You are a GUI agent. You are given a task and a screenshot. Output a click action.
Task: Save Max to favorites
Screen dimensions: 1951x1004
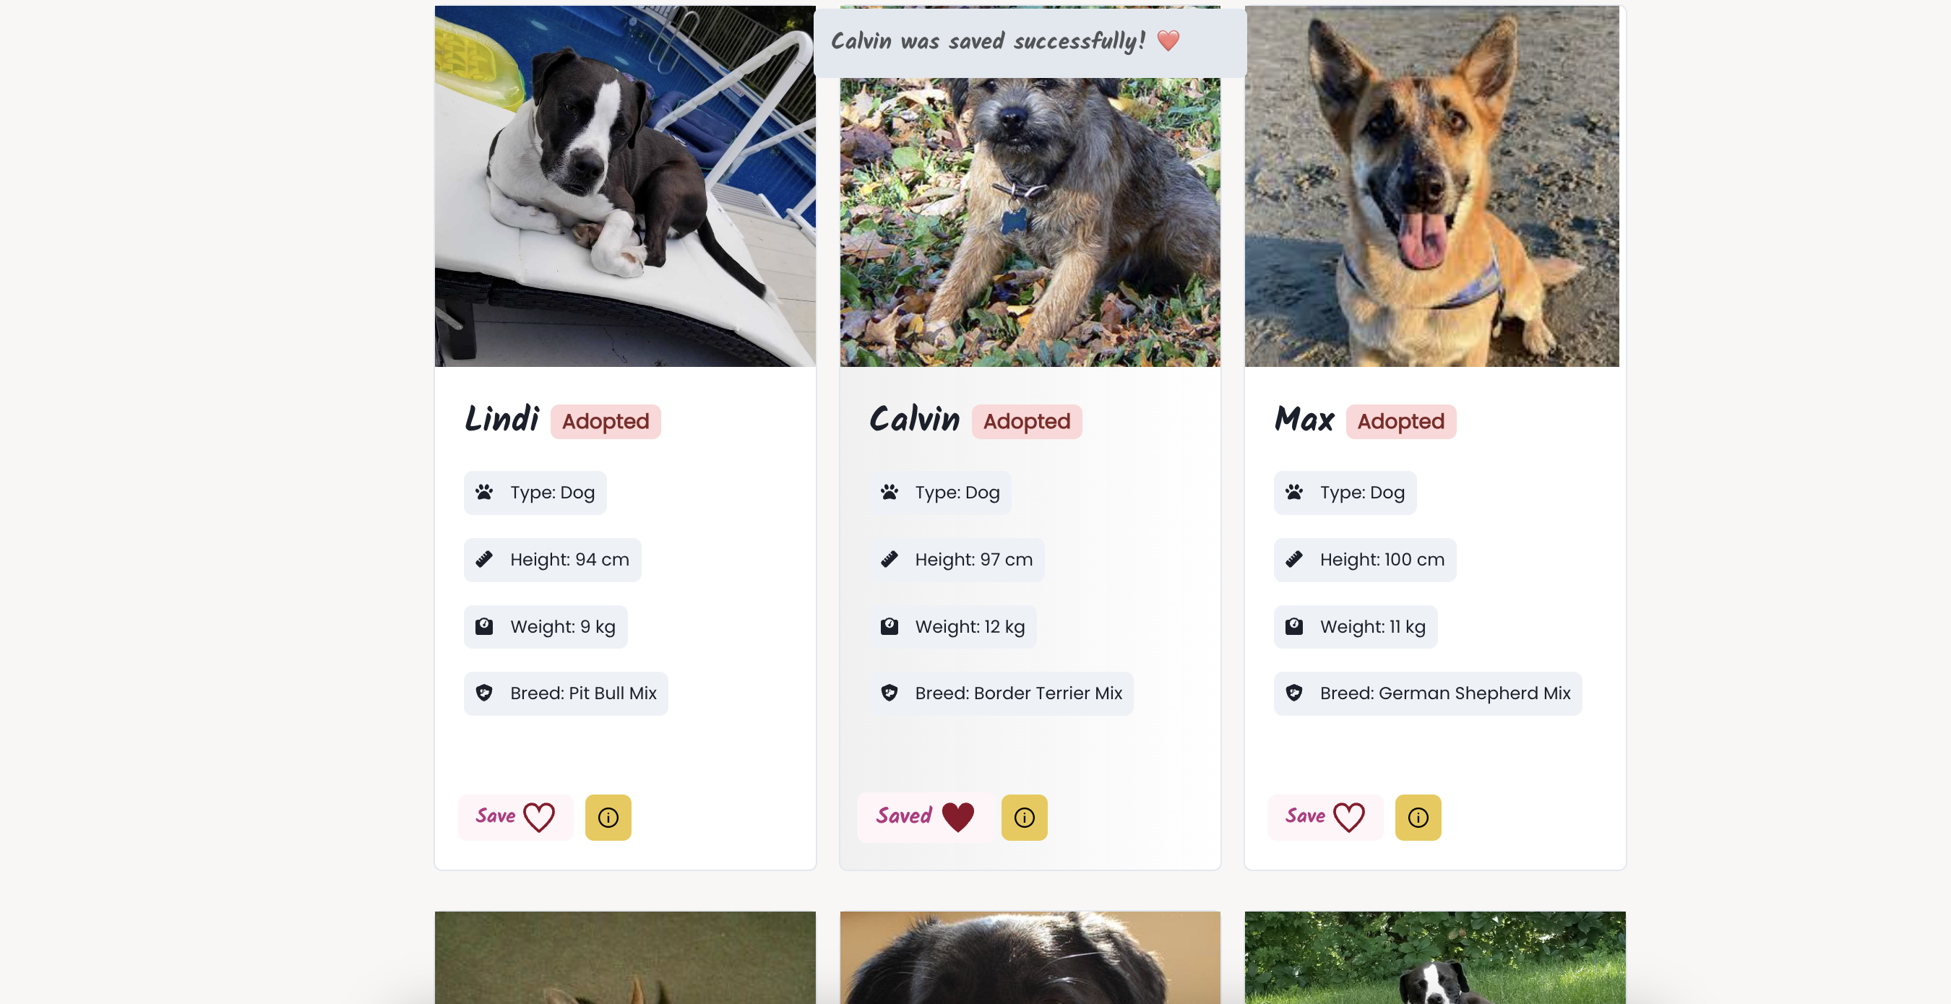tap(1325, 818)
